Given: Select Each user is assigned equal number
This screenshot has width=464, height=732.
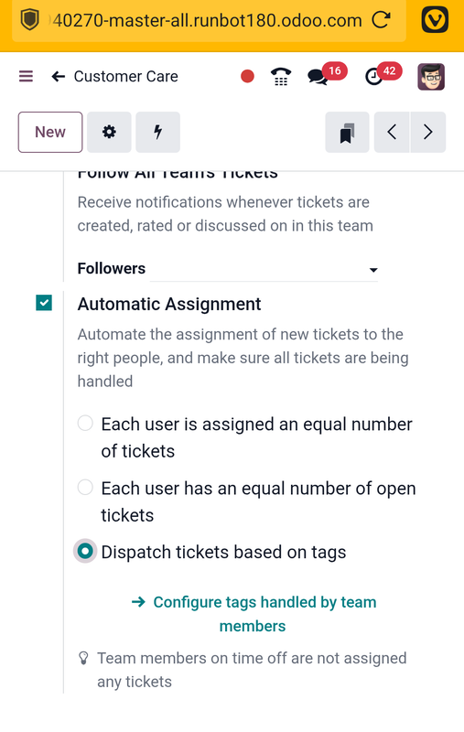Looking at the screenshot, I should click(85, 424).
